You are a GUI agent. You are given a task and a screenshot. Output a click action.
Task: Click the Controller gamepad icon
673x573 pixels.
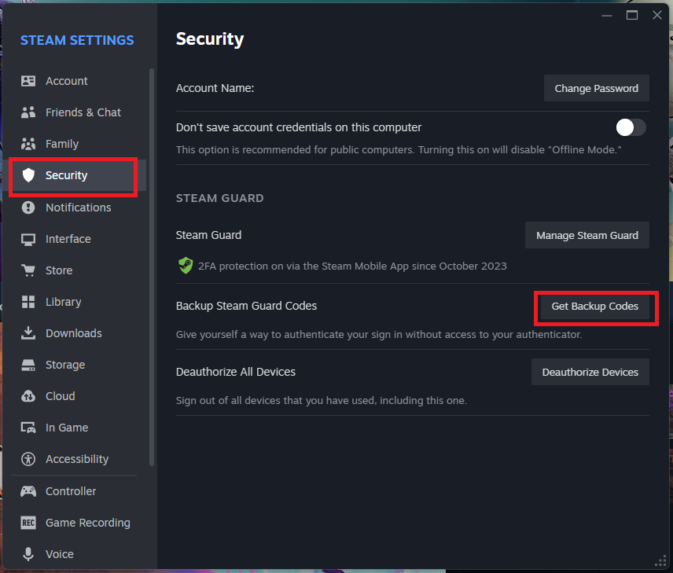click(28, 491)
